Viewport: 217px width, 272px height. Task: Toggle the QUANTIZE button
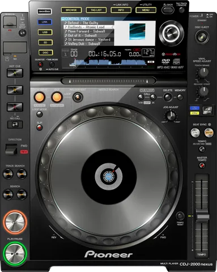point(40,65)
